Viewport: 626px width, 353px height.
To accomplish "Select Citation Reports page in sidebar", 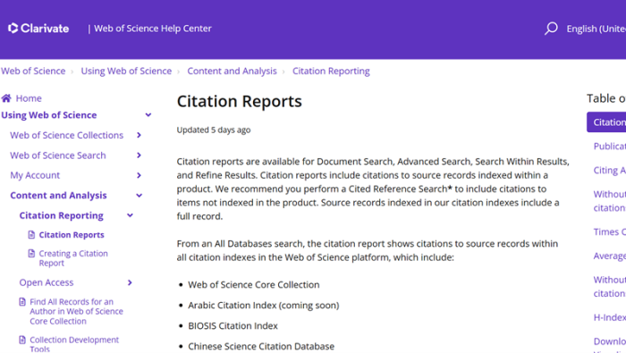I will [72, 235].
